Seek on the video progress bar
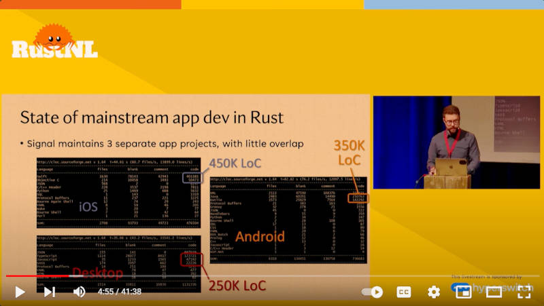The image size is (544, 306). click(272, 276)
